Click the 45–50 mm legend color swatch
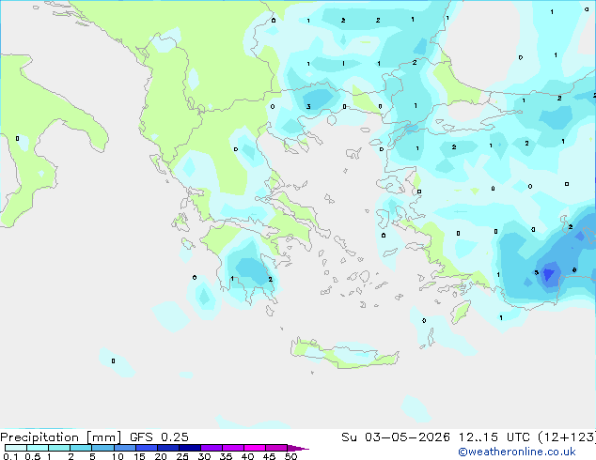This screenshot has width=596, height=460. tap(276, 448)
